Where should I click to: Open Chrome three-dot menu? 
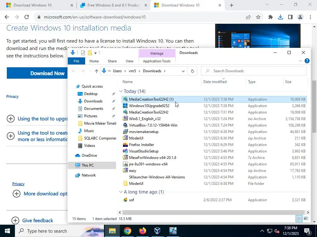point(310,17)
